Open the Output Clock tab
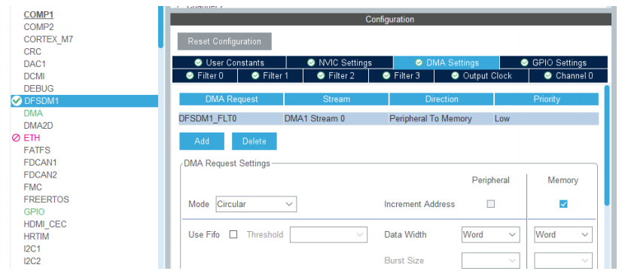This screenshot has height=277, width=622. [481, 76]
